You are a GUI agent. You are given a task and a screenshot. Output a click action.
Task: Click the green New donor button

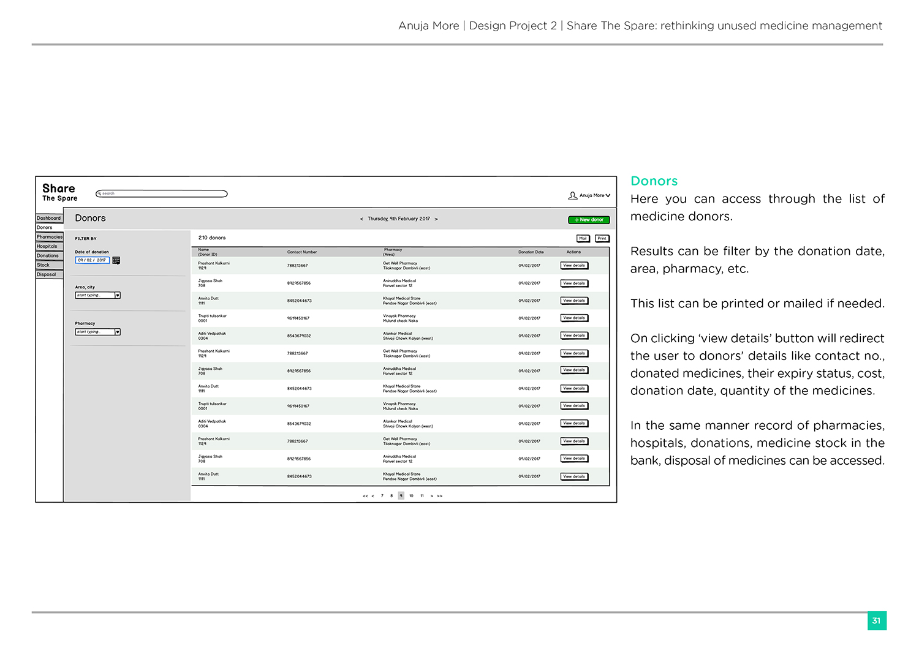point(589,220)
